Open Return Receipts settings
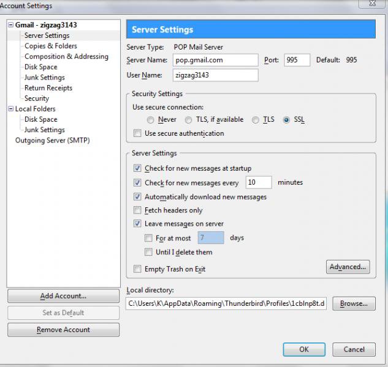 pyautogui.click(x=48, y=88)
